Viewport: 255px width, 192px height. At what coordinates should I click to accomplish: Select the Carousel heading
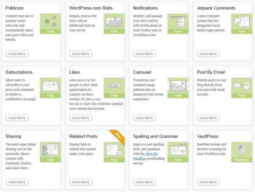142,72
